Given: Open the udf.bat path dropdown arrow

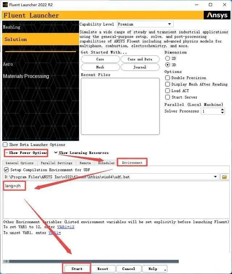Looking at the screenshot, I should 215,177.
